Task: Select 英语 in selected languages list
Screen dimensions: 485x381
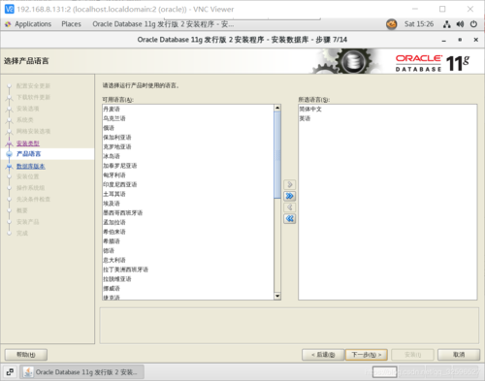Action: (x=387, y=118)
